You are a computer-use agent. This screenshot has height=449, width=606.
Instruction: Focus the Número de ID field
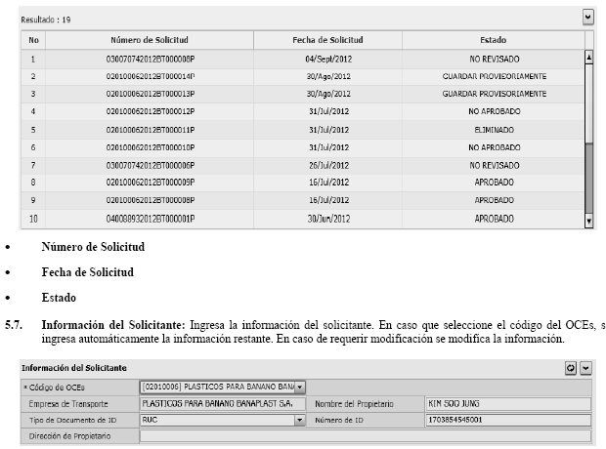(x=508, y=420)
